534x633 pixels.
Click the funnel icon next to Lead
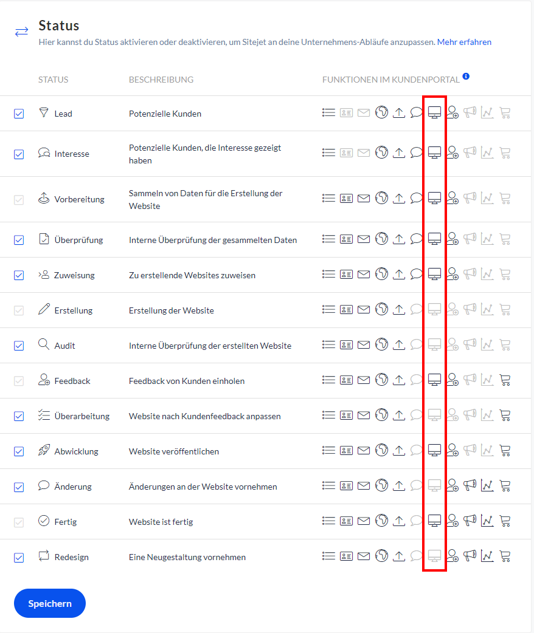[x=44, y=112]
